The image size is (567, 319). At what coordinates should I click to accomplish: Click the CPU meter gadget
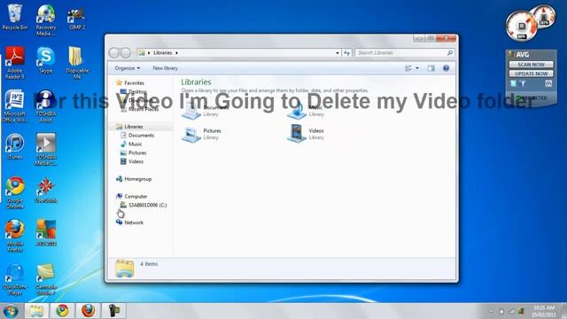click(522, 26)
